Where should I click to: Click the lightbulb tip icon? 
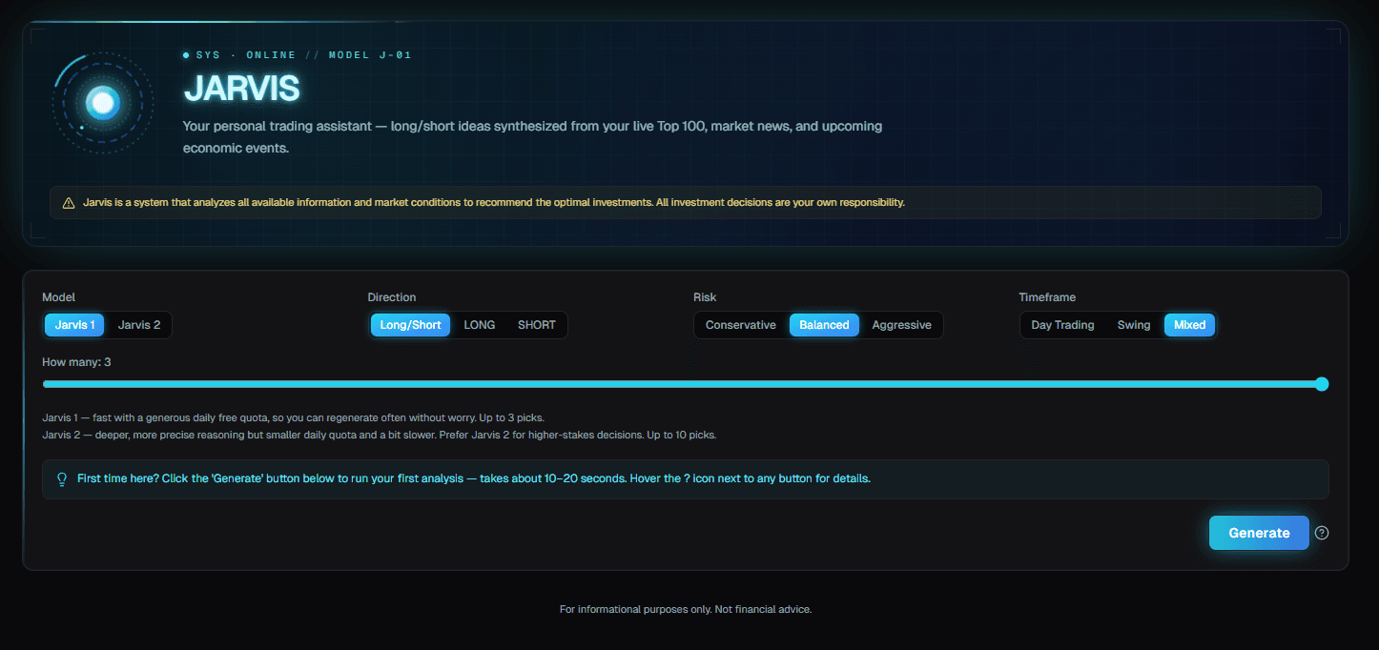pyautogui.click(x=62, y=479)
